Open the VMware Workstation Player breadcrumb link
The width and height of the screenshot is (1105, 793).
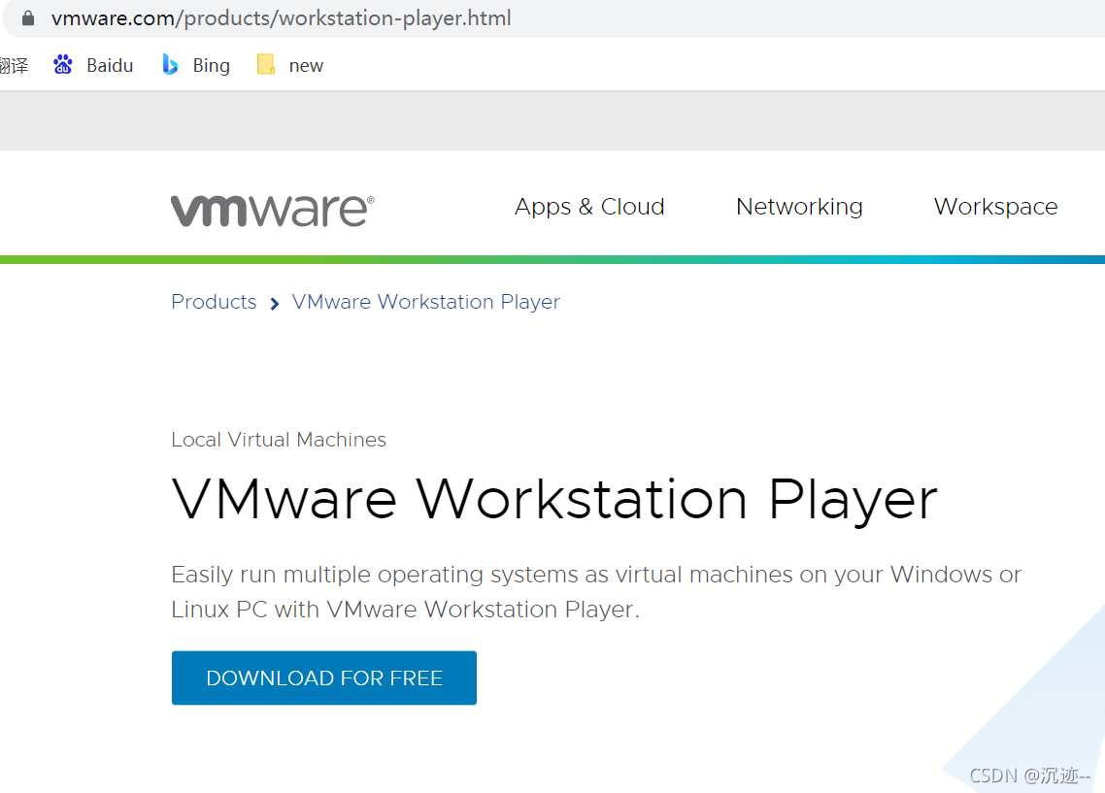coord(425,302)
